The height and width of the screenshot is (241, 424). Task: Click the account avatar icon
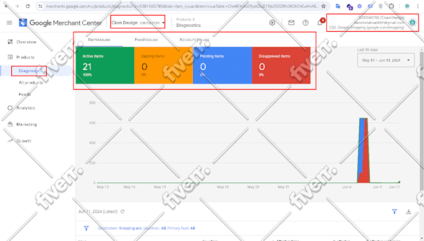pos(412,22)
